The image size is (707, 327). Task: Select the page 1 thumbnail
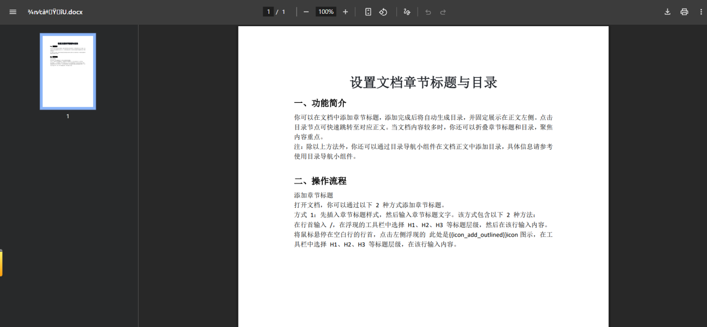tap(67, 71)
